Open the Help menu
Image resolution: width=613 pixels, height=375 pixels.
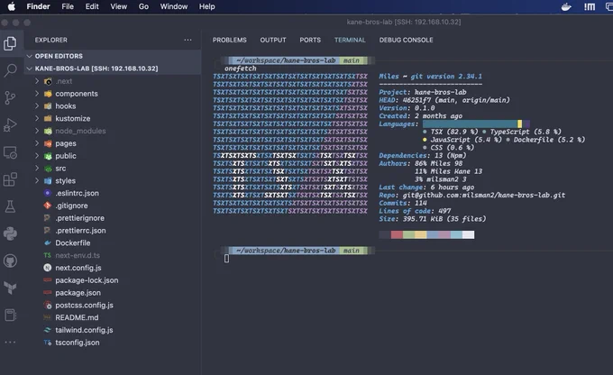coord(206,6)
